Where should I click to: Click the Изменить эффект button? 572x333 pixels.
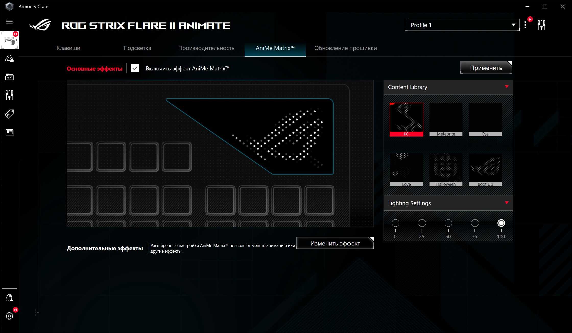335,243
